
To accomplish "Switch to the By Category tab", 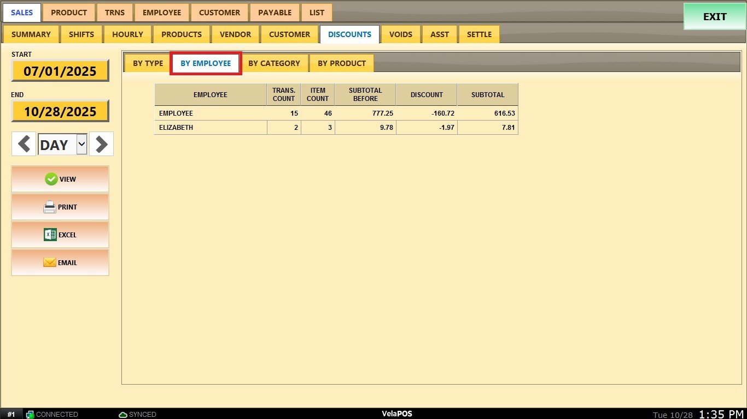I will (x=274, y=63).
